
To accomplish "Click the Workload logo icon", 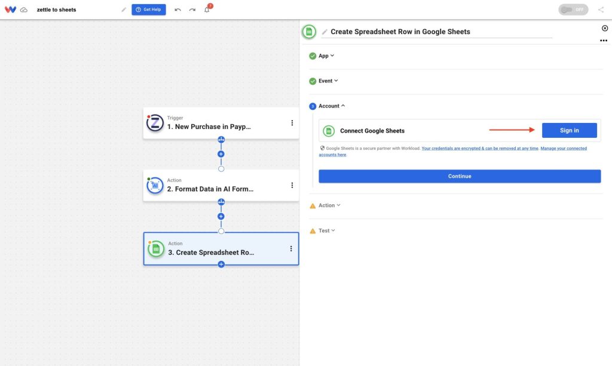I will tap(11, 10).
